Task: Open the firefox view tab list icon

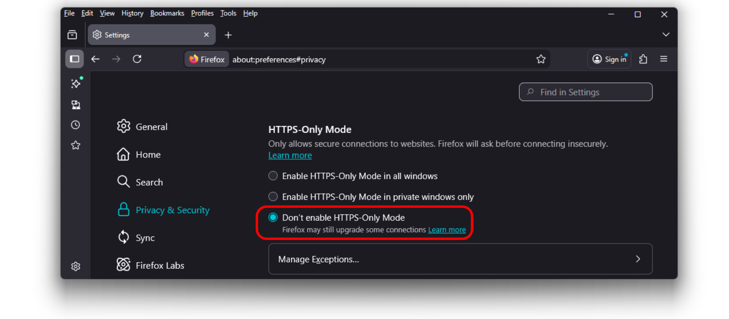Action: click(x=72, y=35)
